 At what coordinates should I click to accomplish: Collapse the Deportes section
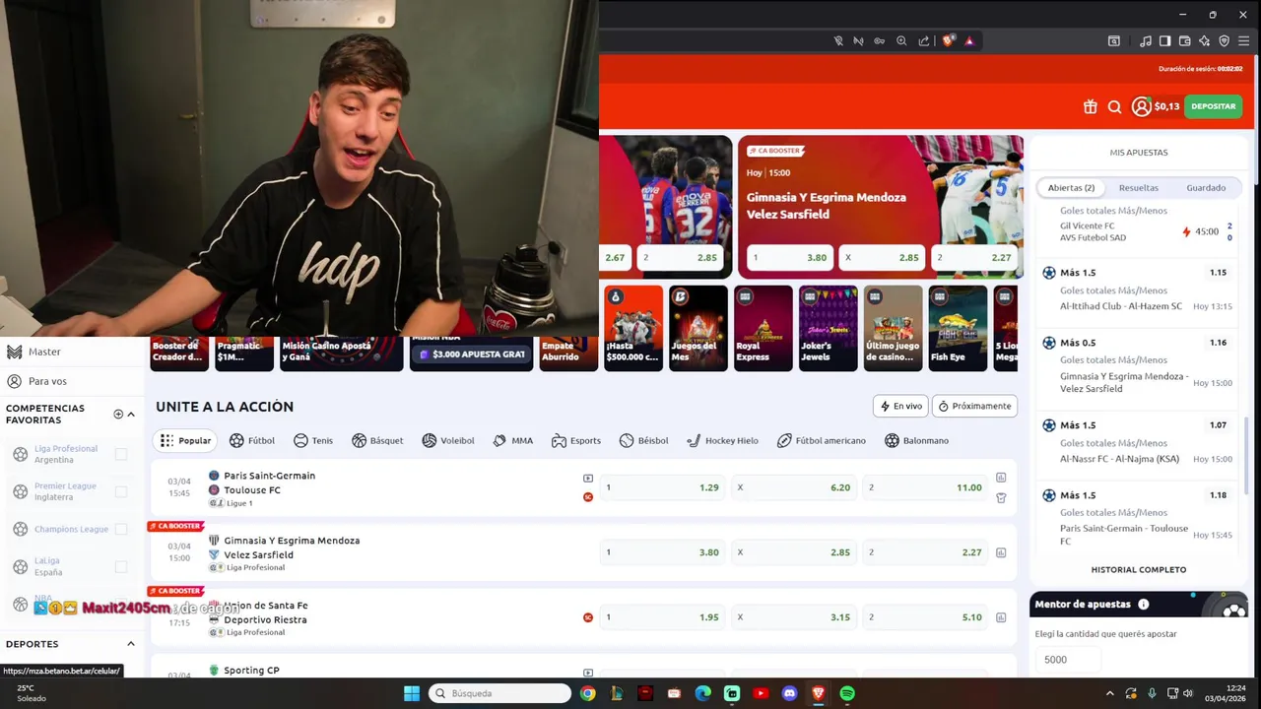click(130, 644)
